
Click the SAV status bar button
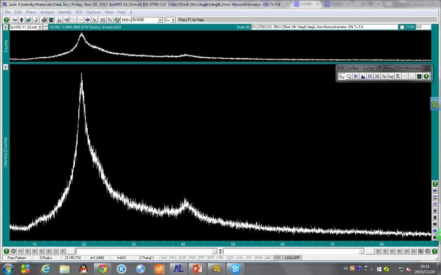[x=164, y=257]
